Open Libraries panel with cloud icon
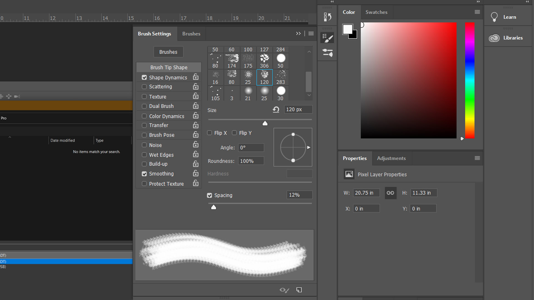Image resolution: width=534 pixels, height=300 pixels. point(494,38)
